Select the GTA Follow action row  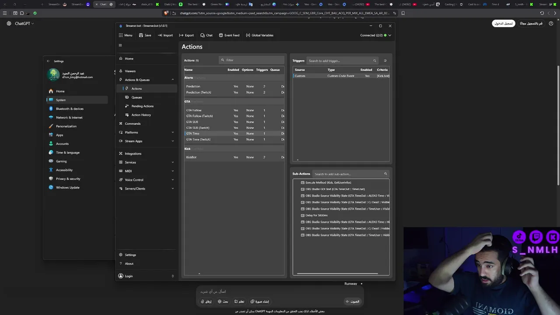point(234,110)
